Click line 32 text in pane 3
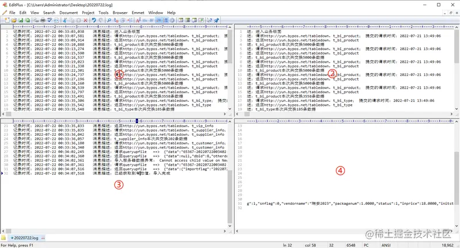Image resolution: width=460 pixels, height=248 pixels. [x=91, y=173]
